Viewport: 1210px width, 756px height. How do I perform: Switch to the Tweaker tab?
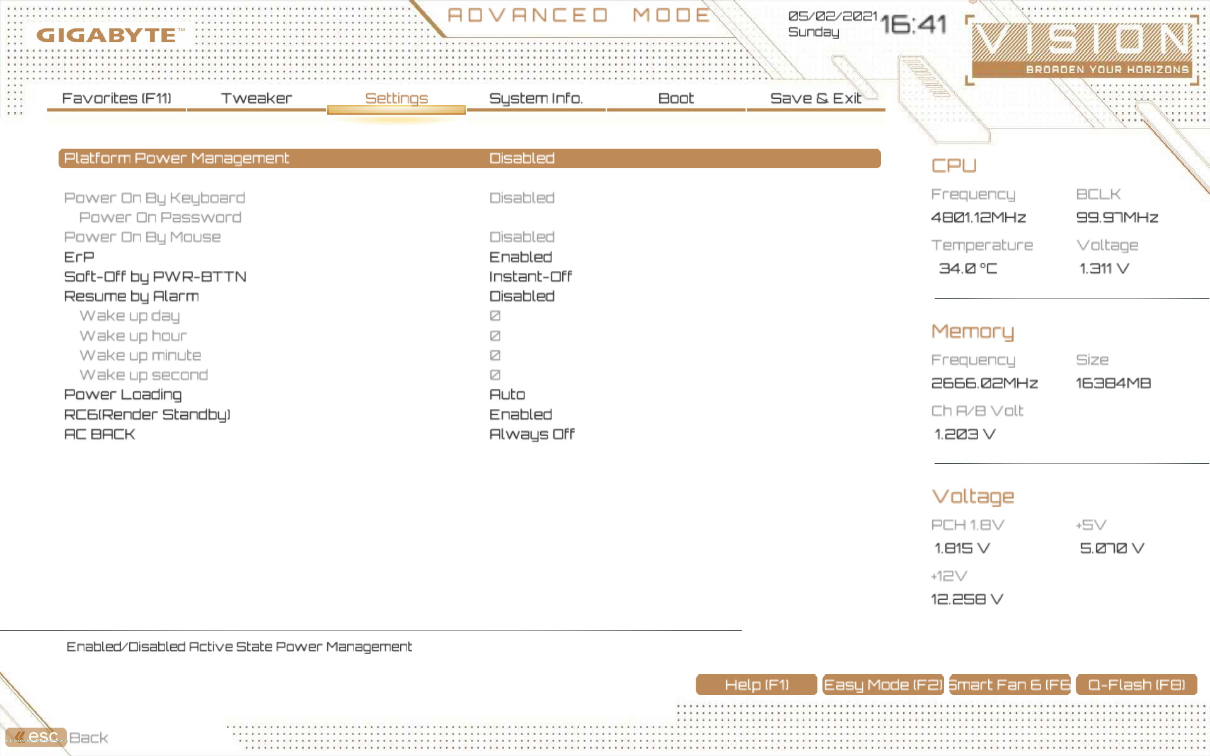tap(256, 98)
